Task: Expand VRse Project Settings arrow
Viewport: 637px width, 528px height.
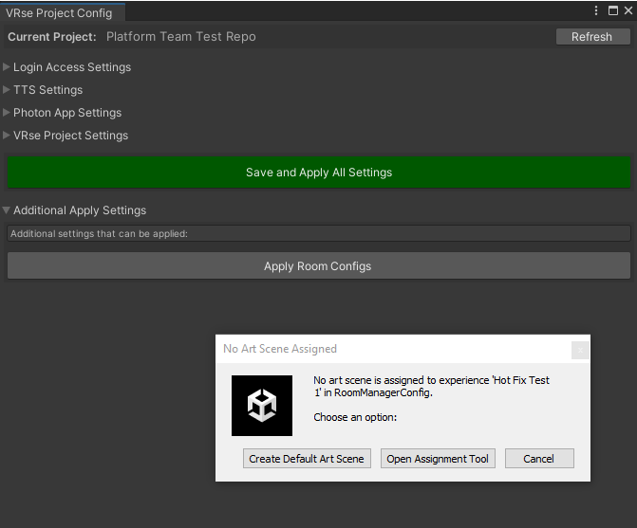Action: click(6, 135)
